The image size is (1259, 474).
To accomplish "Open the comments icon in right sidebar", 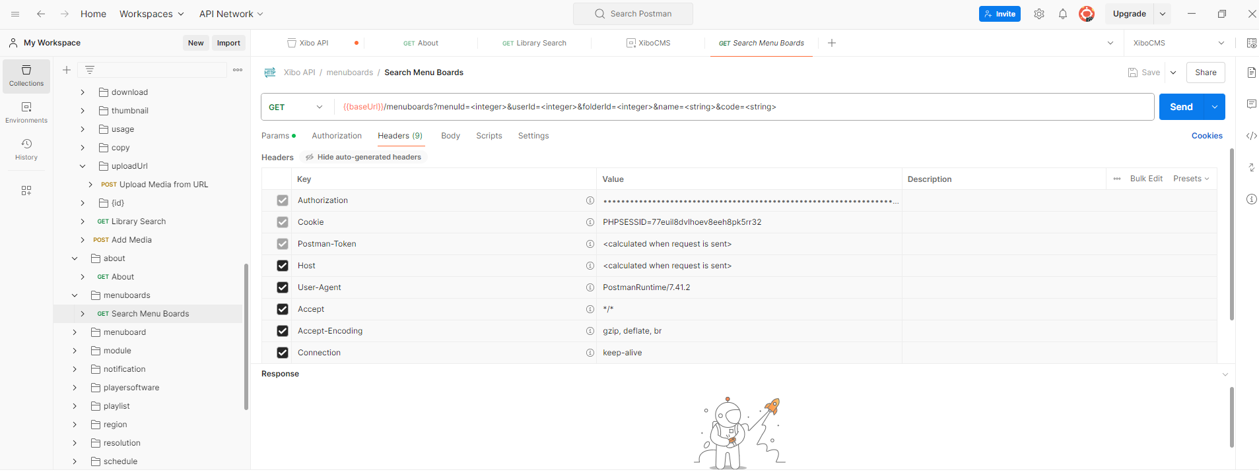I will point(1251,104).
